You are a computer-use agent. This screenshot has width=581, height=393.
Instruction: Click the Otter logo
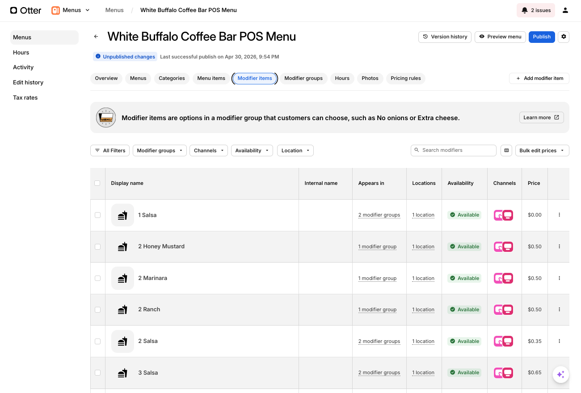click(x=25, y=10)
